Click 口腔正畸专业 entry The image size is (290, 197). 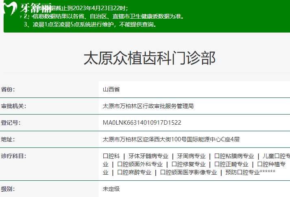231,164
